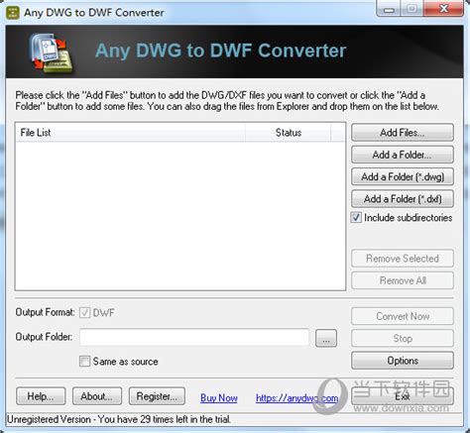470x433 pixels.
Task: Click the Stop button
Action: tap(403, 338)
